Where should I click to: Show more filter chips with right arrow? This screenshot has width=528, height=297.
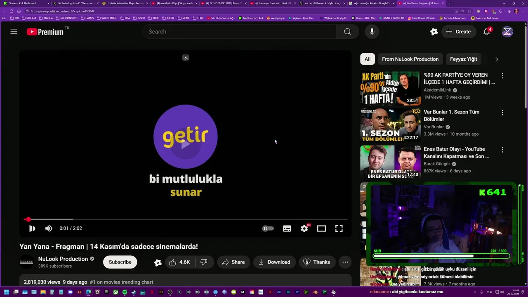497,59
